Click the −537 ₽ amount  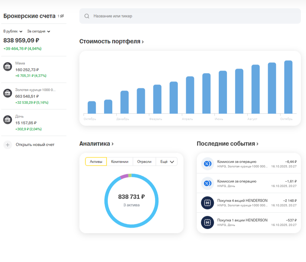pyautogui.click(x=291, y=220)
